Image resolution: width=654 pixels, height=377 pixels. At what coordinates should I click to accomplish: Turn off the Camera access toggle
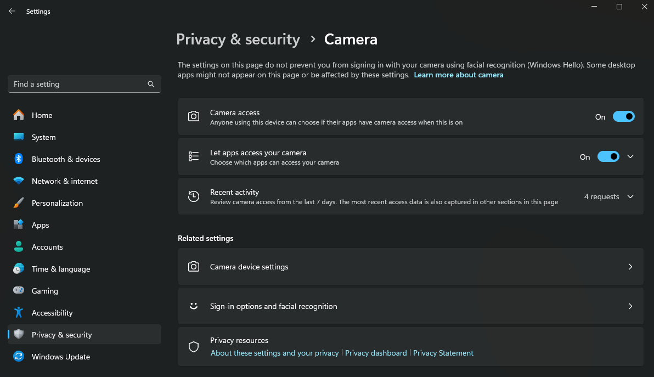[623, 116]
